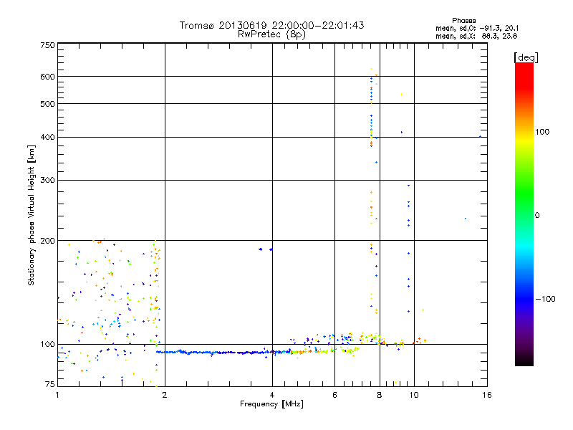
Task: Click the 75 tick on height axis
Action: click(49, 386)
